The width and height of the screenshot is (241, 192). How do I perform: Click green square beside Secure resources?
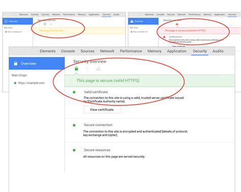74,150
